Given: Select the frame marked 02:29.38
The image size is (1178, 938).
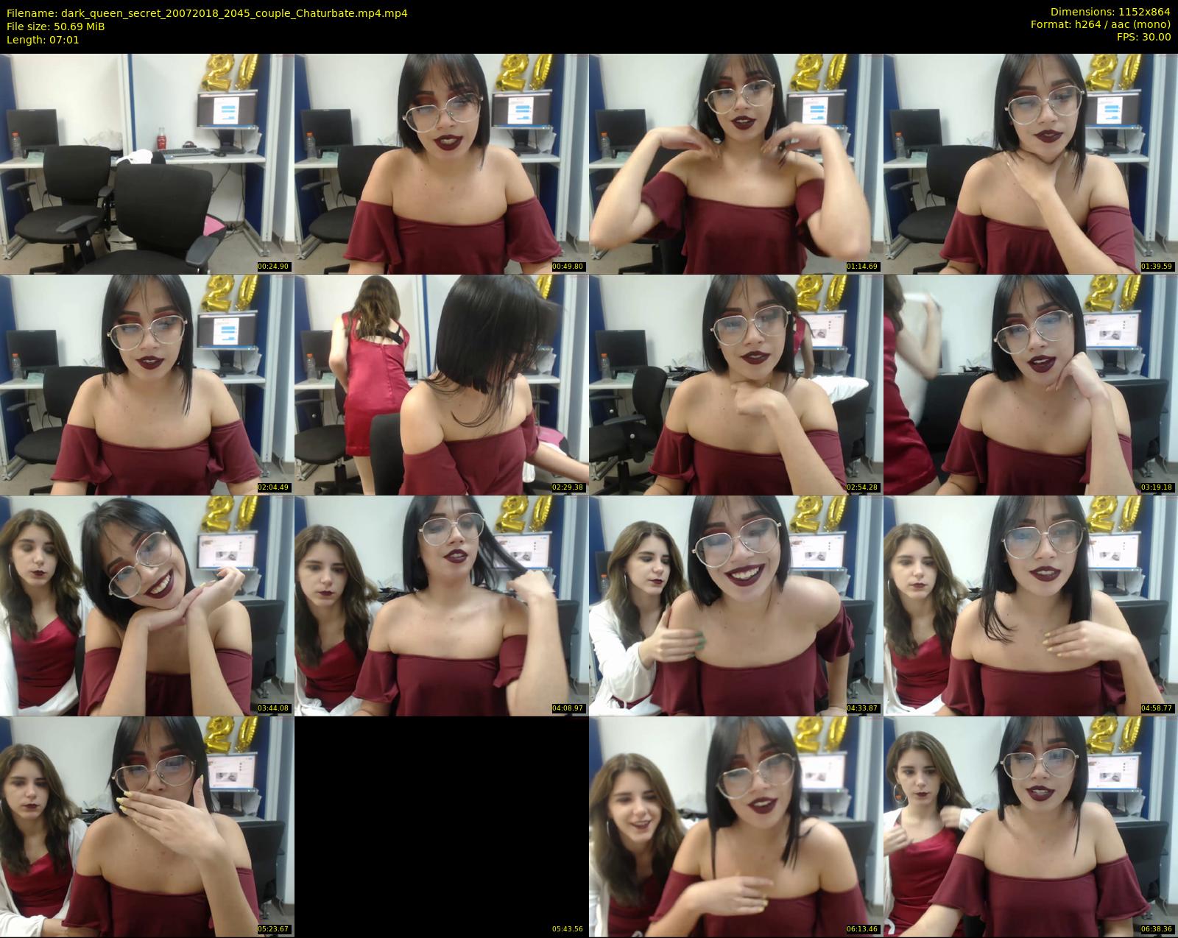Looking at the screenshot, I should (442, 384).
